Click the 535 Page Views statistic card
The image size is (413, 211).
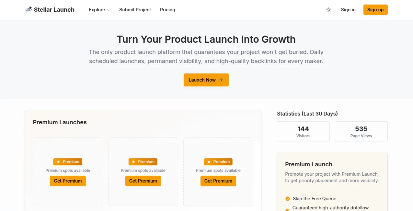point(361,131)
